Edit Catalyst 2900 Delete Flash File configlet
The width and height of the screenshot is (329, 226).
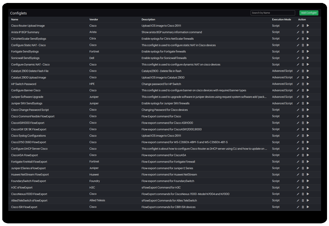click(x=298, y=71)
